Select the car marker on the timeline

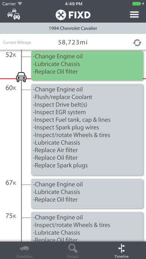21,77
